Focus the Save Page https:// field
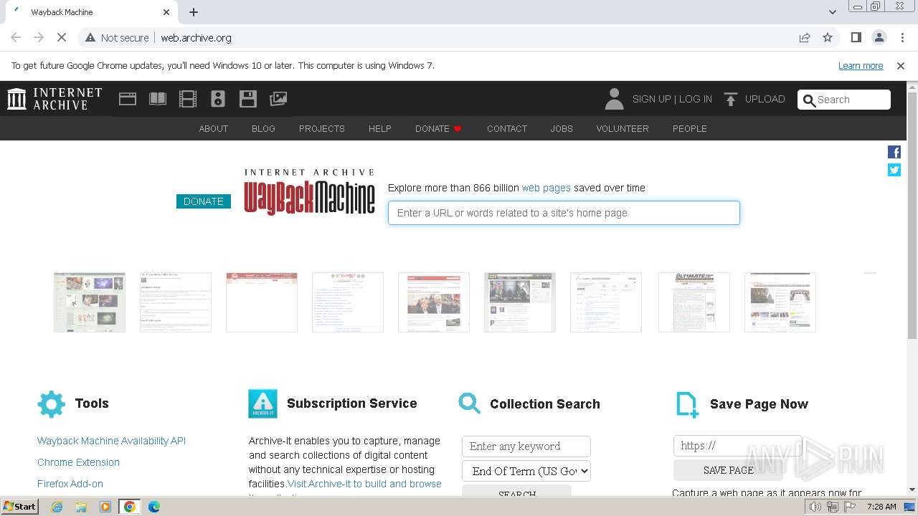The height and width of the screenshot is (516, 918). tap(737, 446)
